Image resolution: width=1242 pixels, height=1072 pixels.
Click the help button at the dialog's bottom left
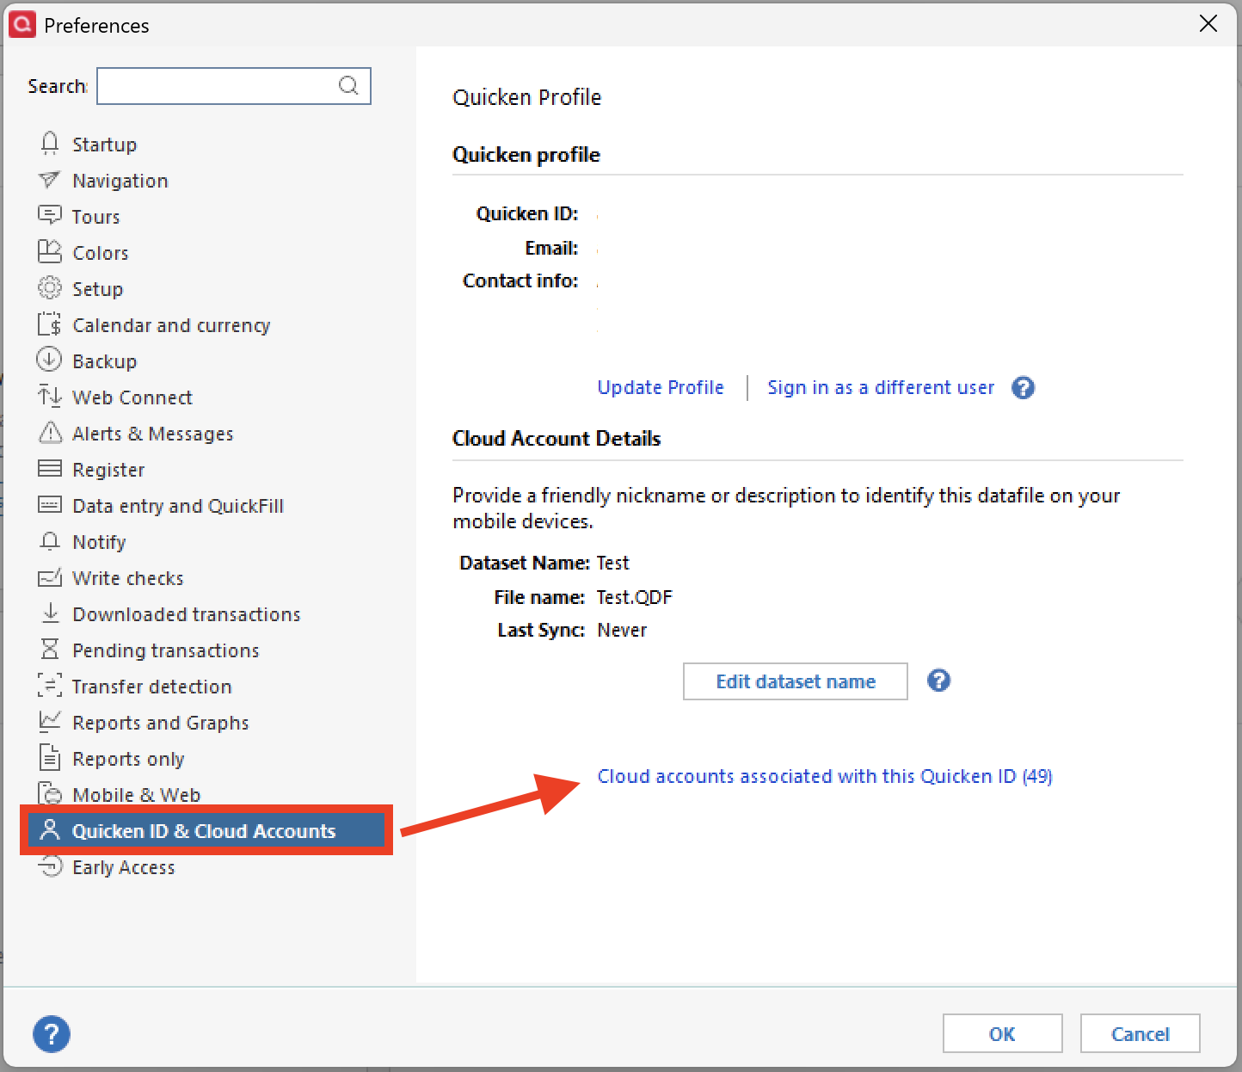(52, 1033)
